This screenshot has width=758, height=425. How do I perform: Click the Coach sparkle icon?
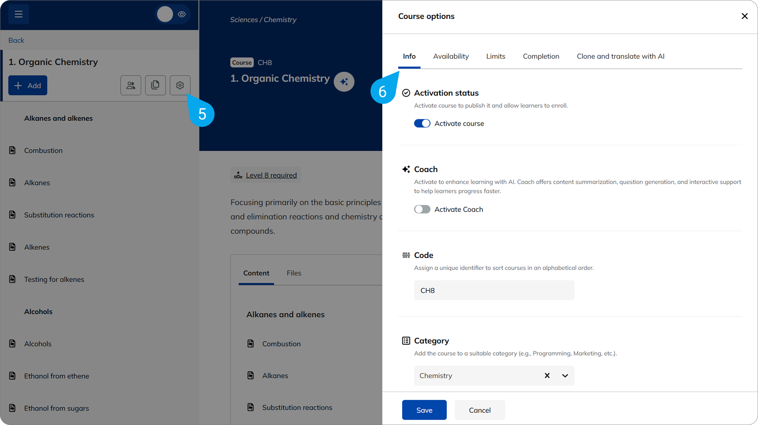click(406, 169)
